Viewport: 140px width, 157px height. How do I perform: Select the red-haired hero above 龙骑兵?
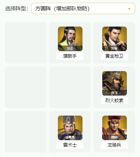pyautogui.click(x=114, y=128)
